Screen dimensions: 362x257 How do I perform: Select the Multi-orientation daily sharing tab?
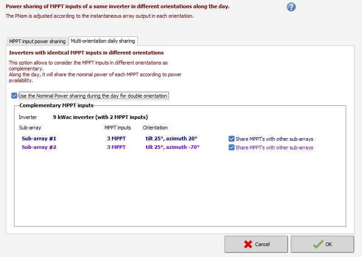(x=103, y=41)
